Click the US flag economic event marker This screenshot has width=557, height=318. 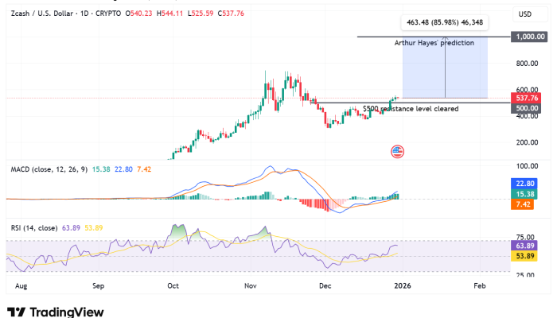tap(398, 151)
